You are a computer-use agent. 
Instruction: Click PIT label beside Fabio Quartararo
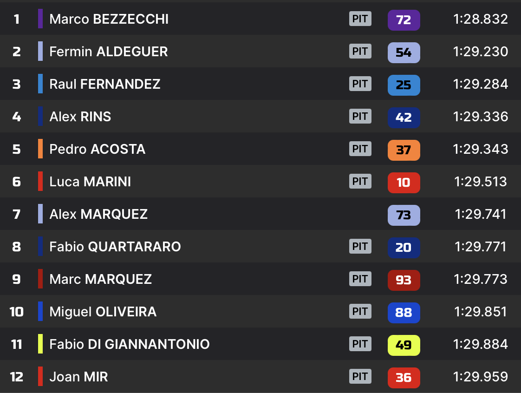click(360, 247)
